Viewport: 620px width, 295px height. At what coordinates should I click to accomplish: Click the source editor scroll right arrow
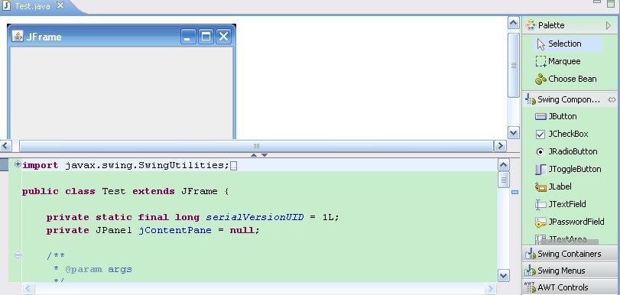point(490,289)
